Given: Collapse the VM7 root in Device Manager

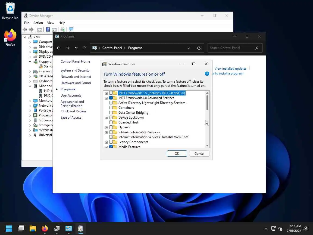Looking at the screenshot, I should pos(25,37).
